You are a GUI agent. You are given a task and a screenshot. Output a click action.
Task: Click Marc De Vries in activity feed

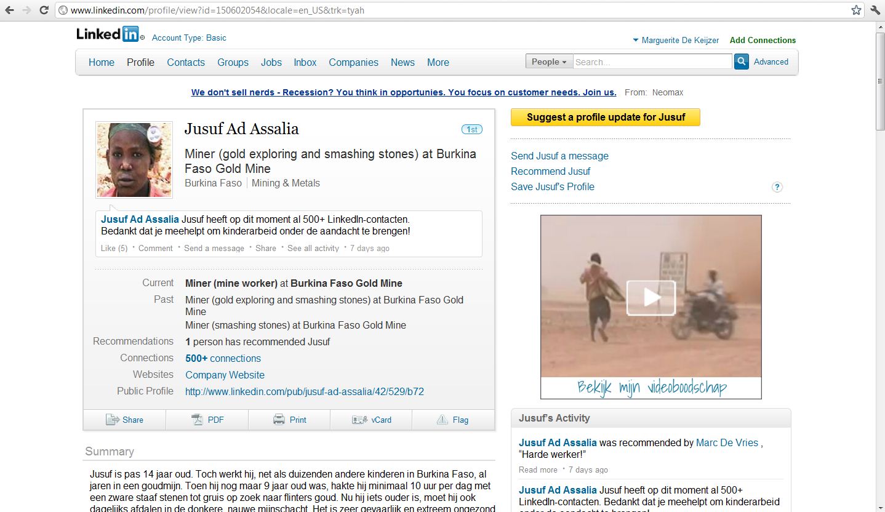pos(727,442)
